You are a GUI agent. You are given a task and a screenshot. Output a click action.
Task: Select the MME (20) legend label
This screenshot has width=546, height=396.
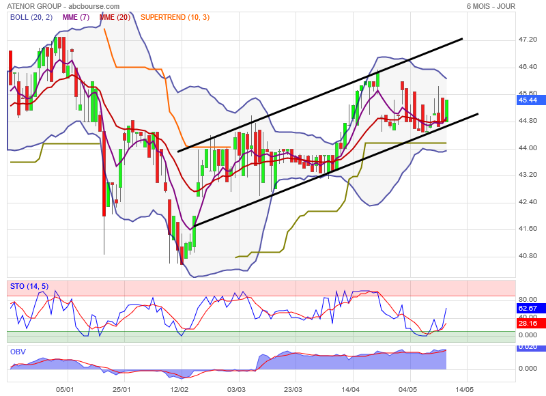(x=115, y=17)
